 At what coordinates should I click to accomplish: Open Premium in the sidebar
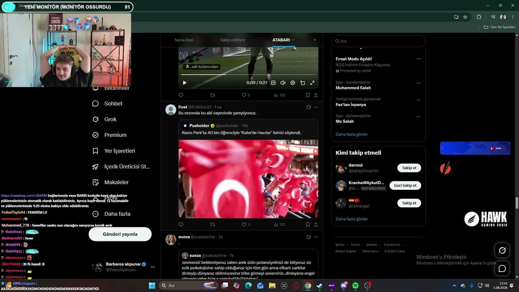109,135
